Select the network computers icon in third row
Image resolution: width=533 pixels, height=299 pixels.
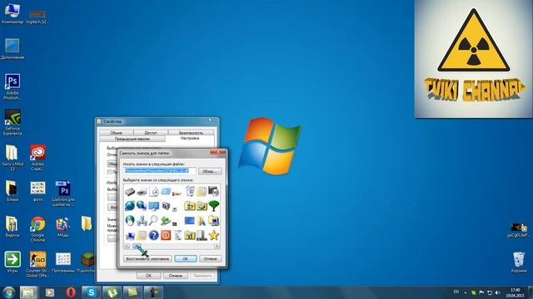pyautogui.click(x=142, y=221)
